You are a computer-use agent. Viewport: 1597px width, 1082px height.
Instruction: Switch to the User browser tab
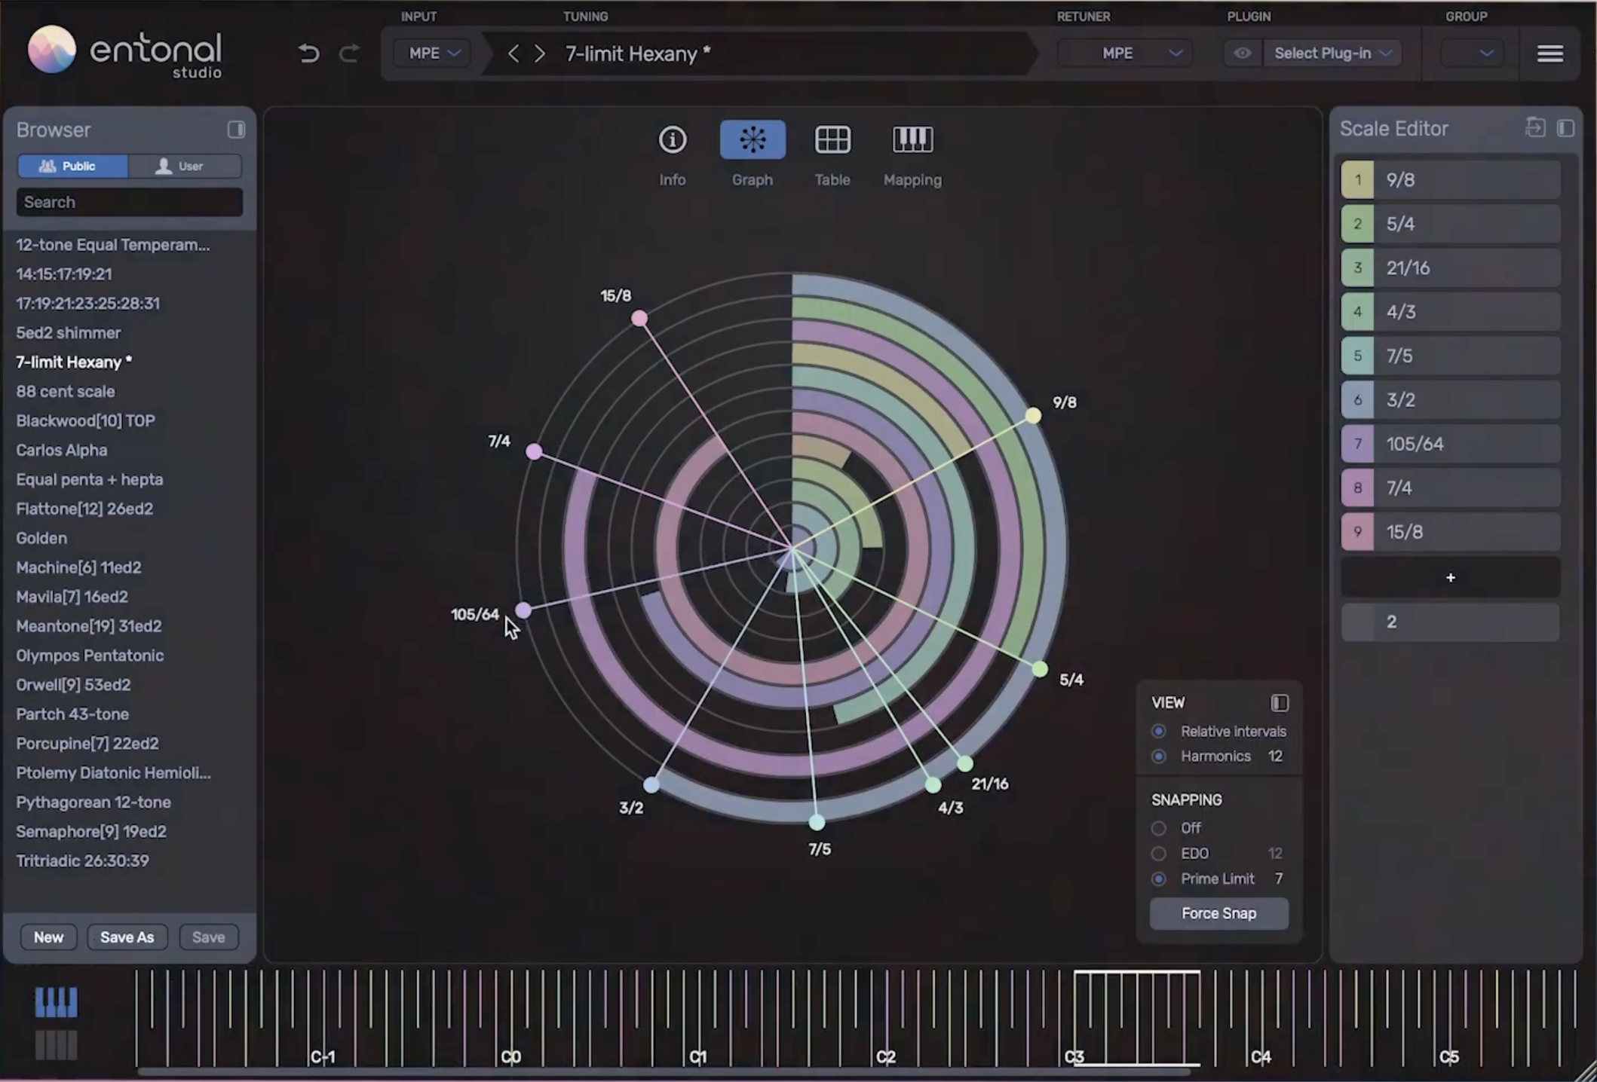185,166
